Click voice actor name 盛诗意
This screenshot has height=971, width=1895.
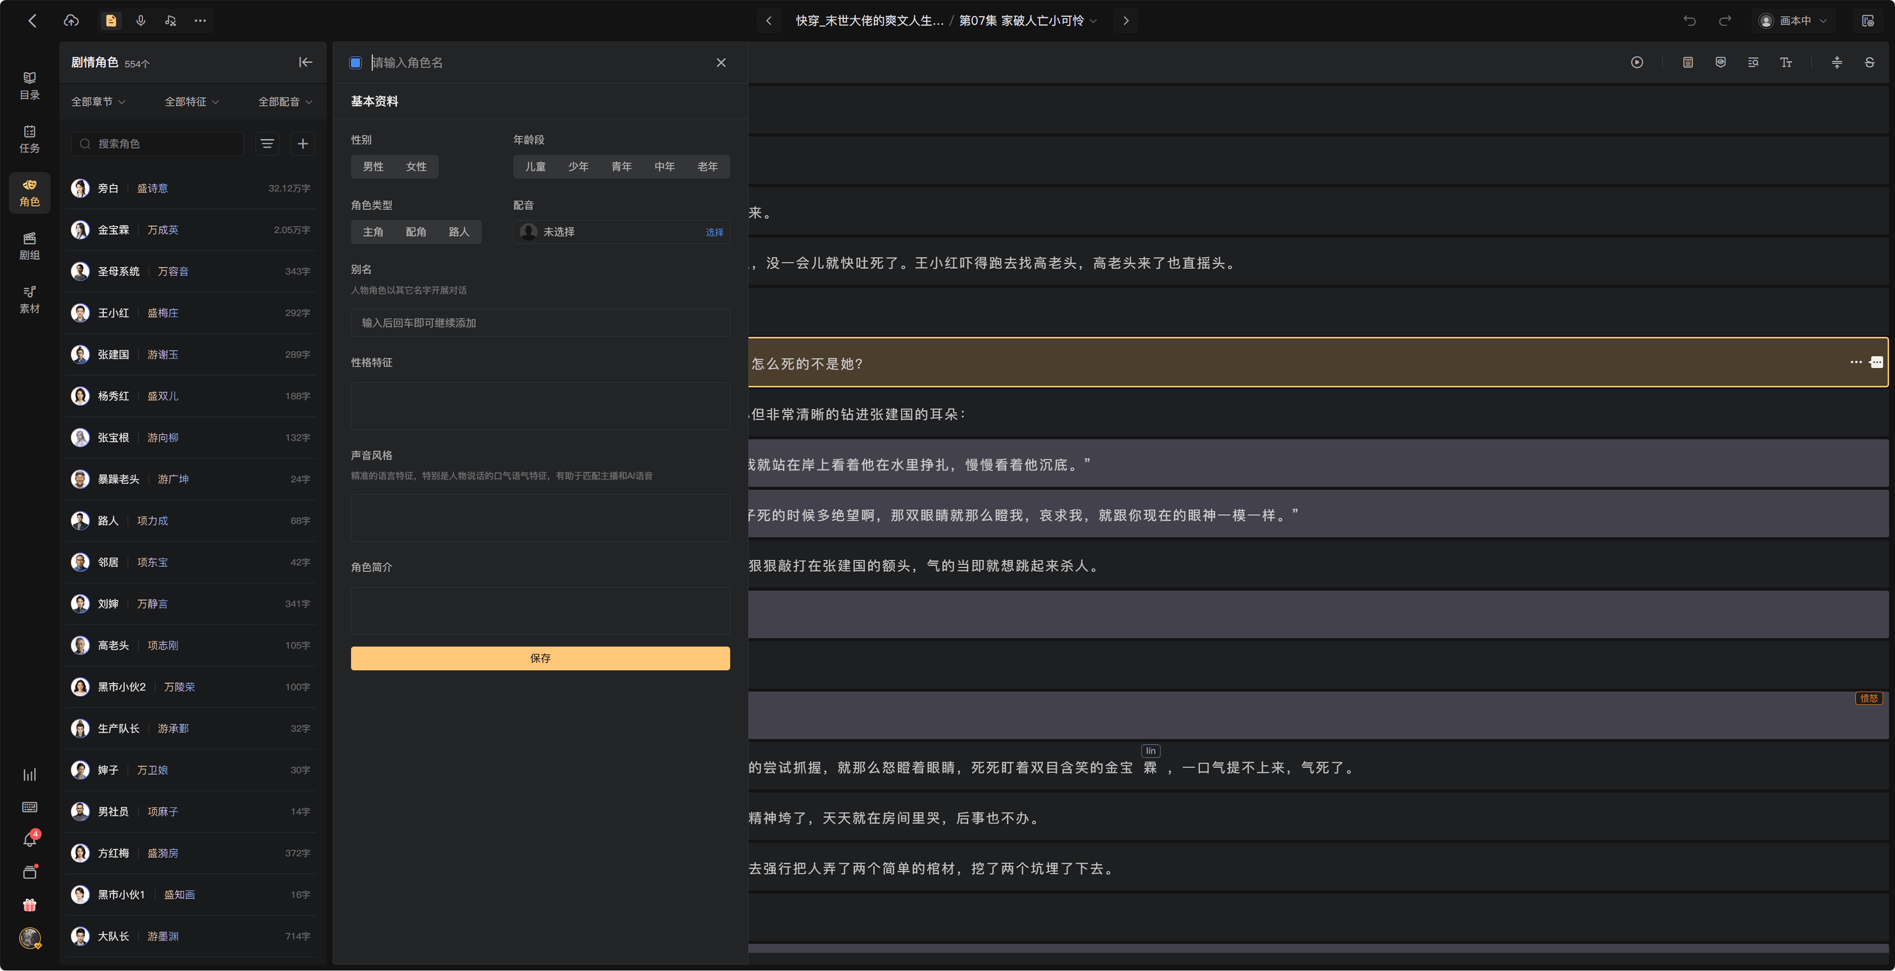click(x=152, y=188)
